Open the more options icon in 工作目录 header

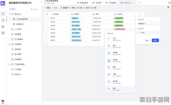click(38, 9)
